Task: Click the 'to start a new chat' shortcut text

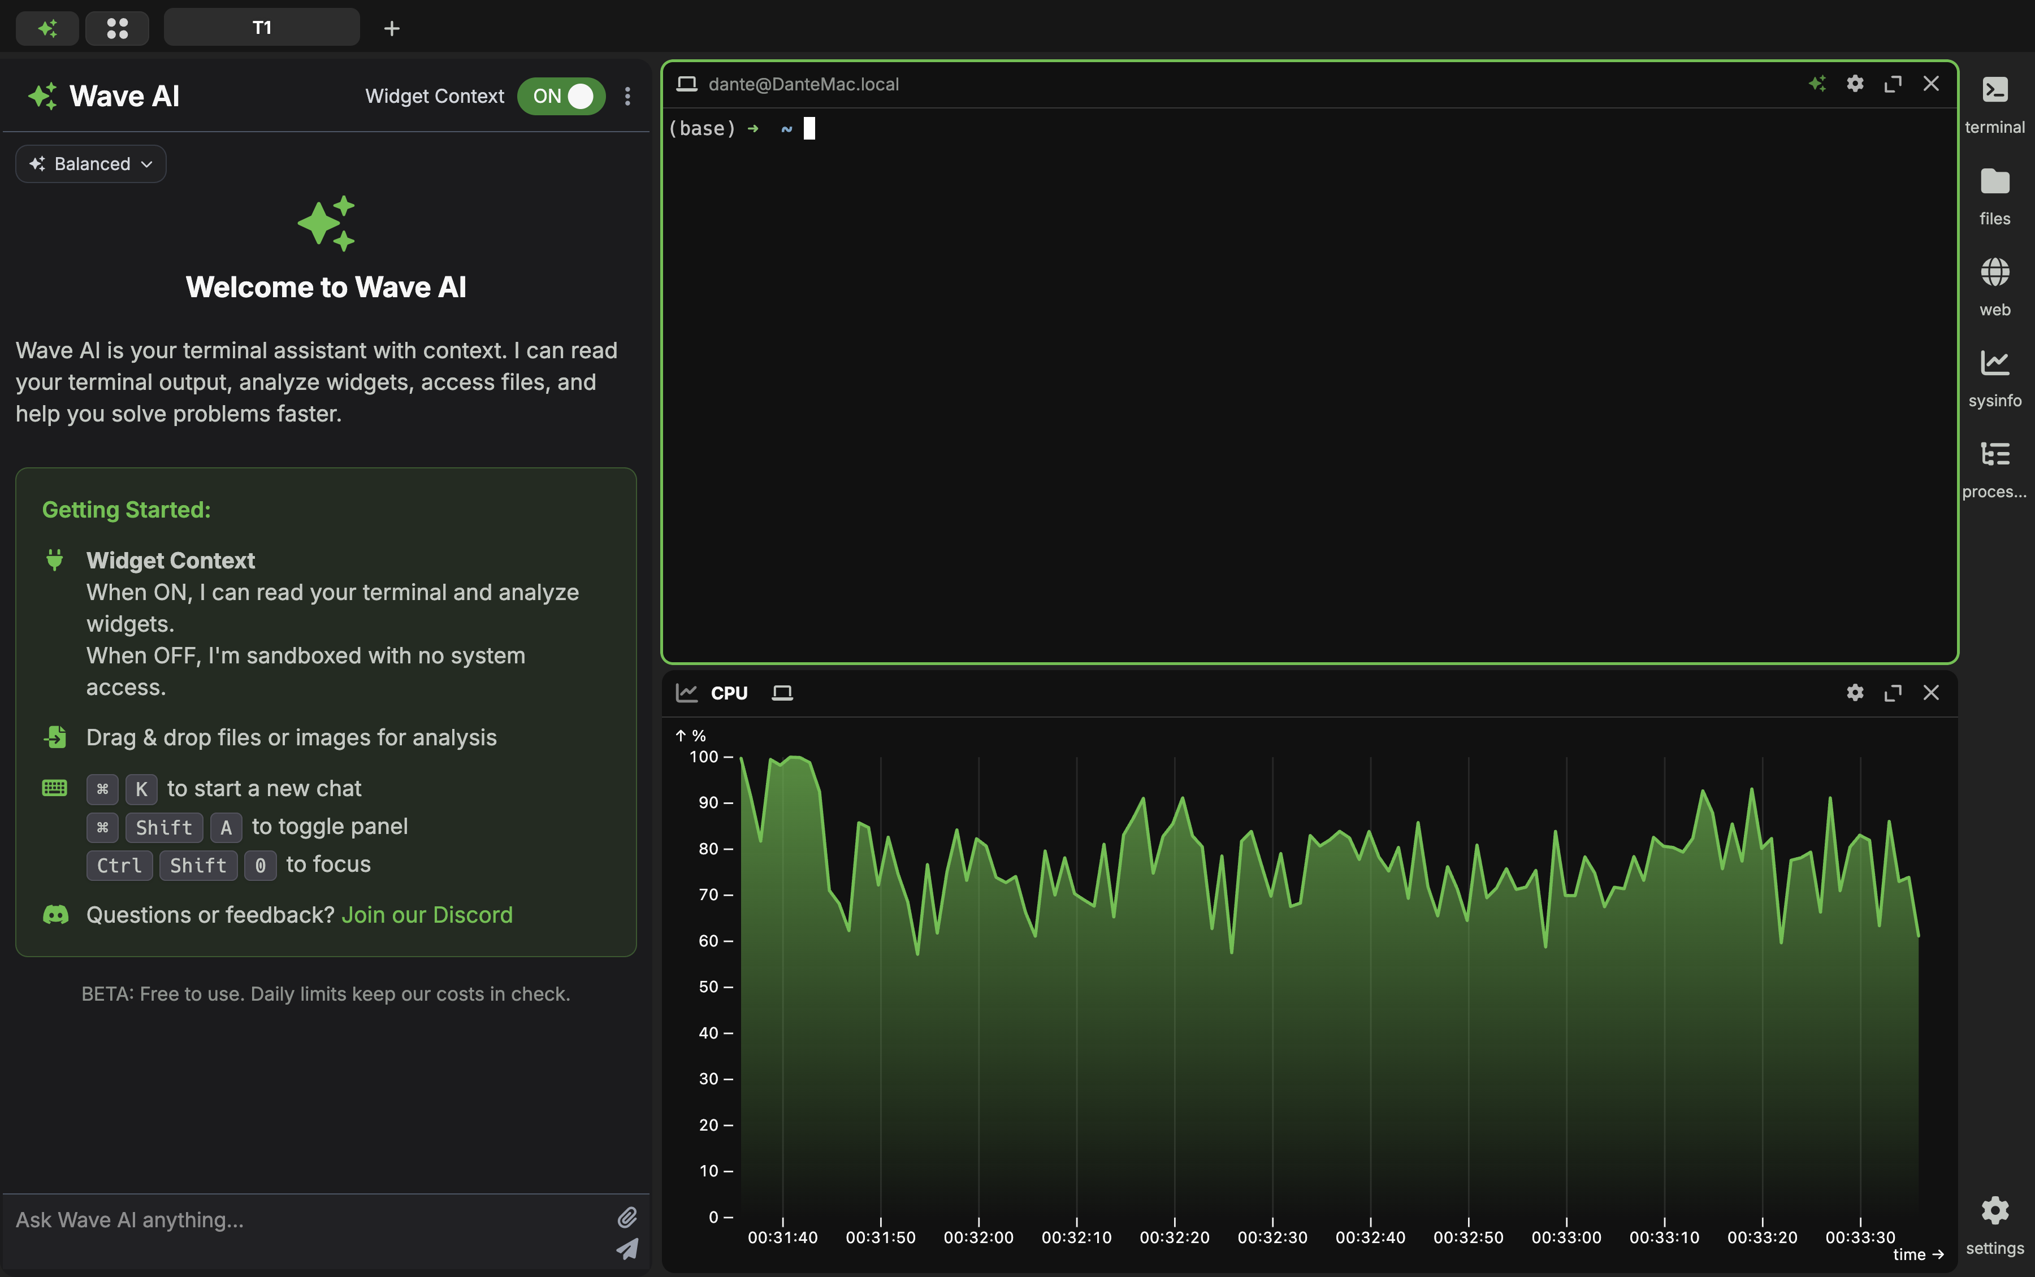Action: [x=265, y=788]
